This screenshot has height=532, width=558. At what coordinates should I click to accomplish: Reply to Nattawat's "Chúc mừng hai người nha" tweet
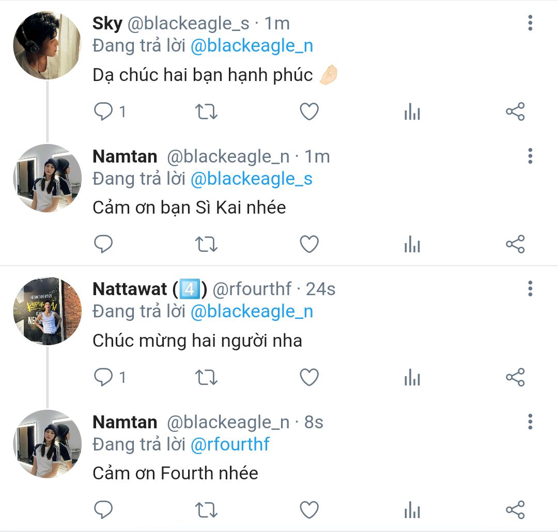(104, 378)
